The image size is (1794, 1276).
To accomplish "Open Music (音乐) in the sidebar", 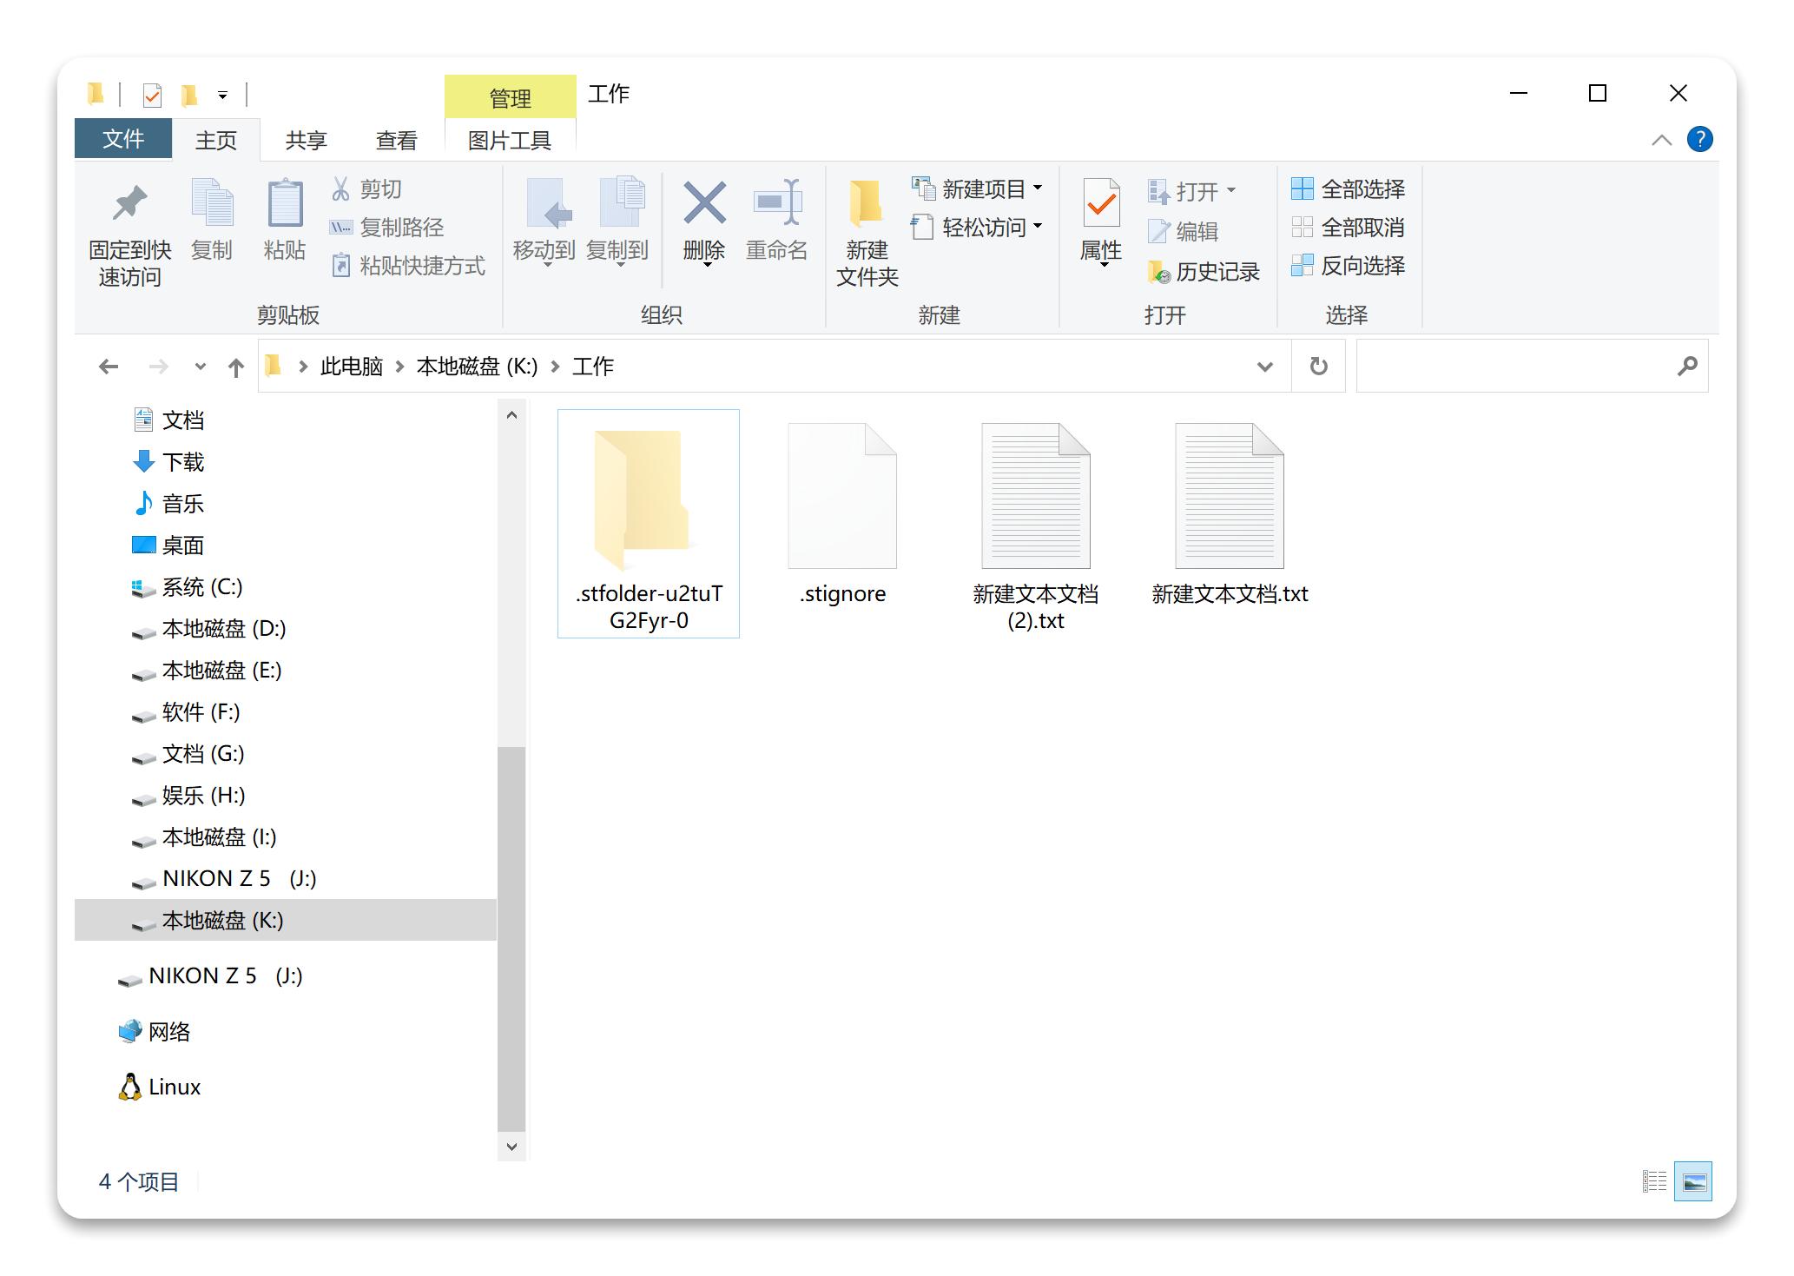I will (168, 504).
